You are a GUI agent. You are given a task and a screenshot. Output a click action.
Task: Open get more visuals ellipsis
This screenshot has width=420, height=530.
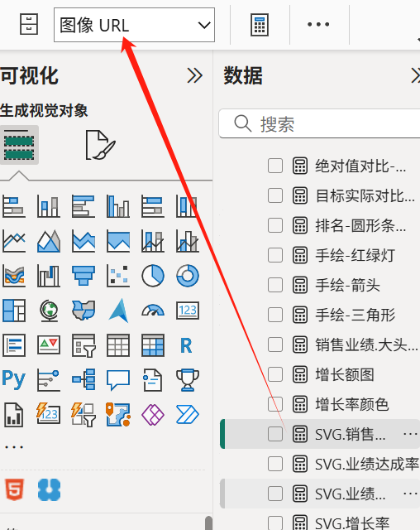14,447
